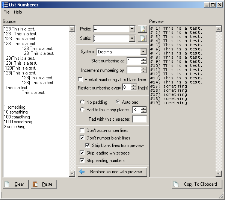Increase the Start numbering at value
Viewport: 225px width, 200px height.
[143, 59]
